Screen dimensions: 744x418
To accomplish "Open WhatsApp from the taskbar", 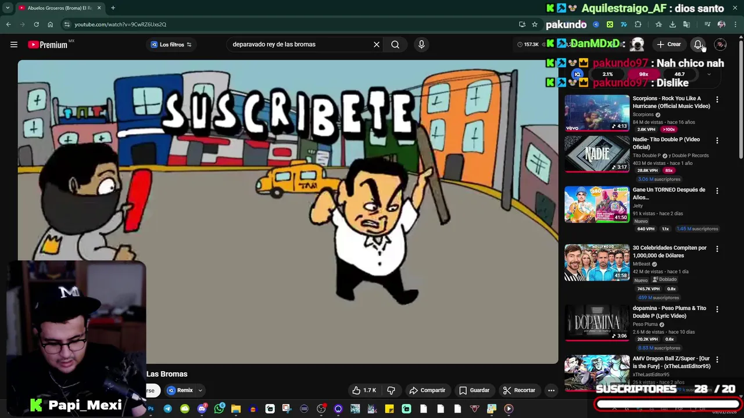I will [219, 409].
